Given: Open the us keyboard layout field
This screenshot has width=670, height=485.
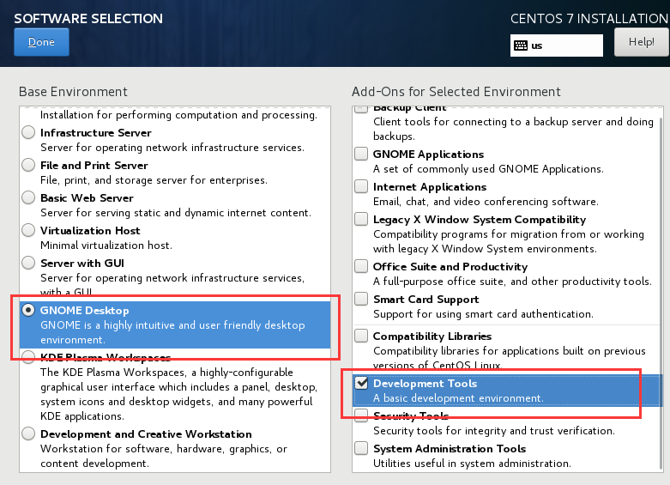Looking at the screenshot, I should (x=557, y=45).
